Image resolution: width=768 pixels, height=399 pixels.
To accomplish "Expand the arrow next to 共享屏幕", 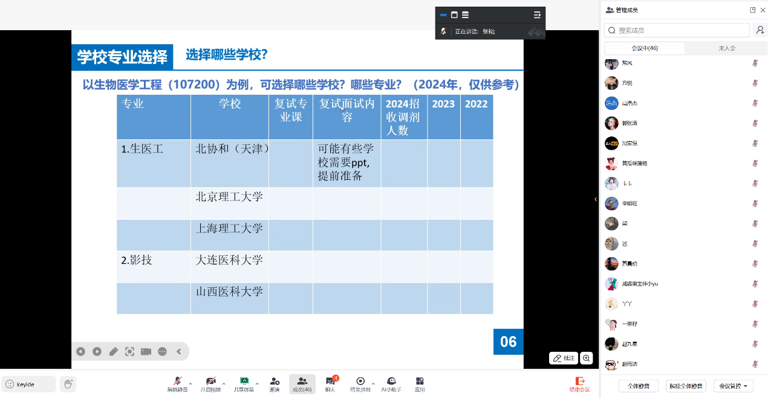I will 257,383.
